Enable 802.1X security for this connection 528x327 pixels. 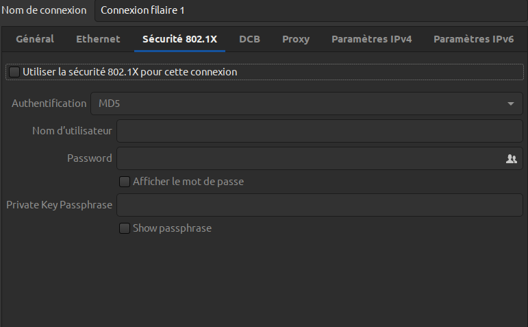[14, 71]
